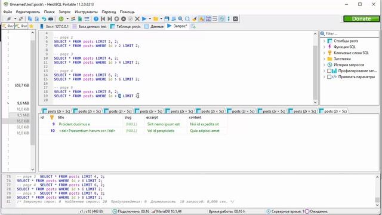382x215 pixels.
Task: Click the open SQL file folder icon
Action: coord(156,19)
